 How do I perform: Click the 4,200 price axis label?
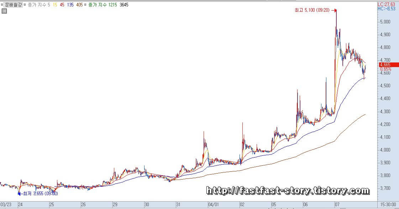point(385,124)
